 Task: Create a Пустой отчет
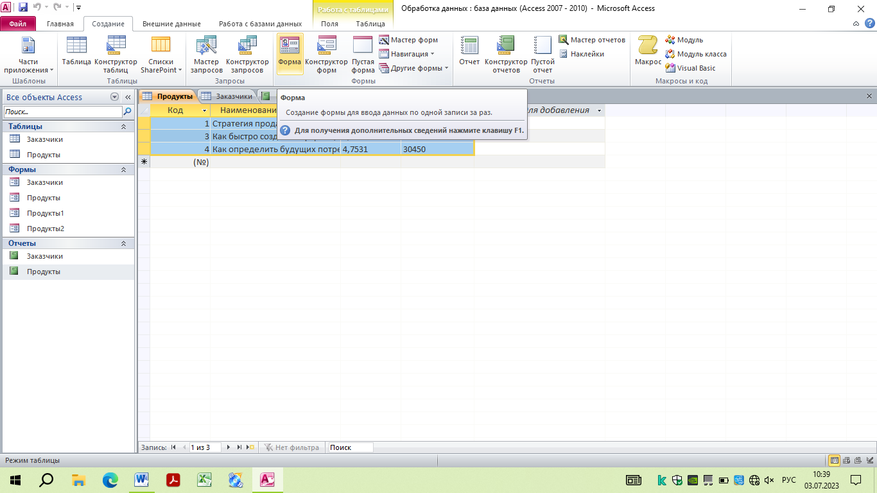point(543,55)
